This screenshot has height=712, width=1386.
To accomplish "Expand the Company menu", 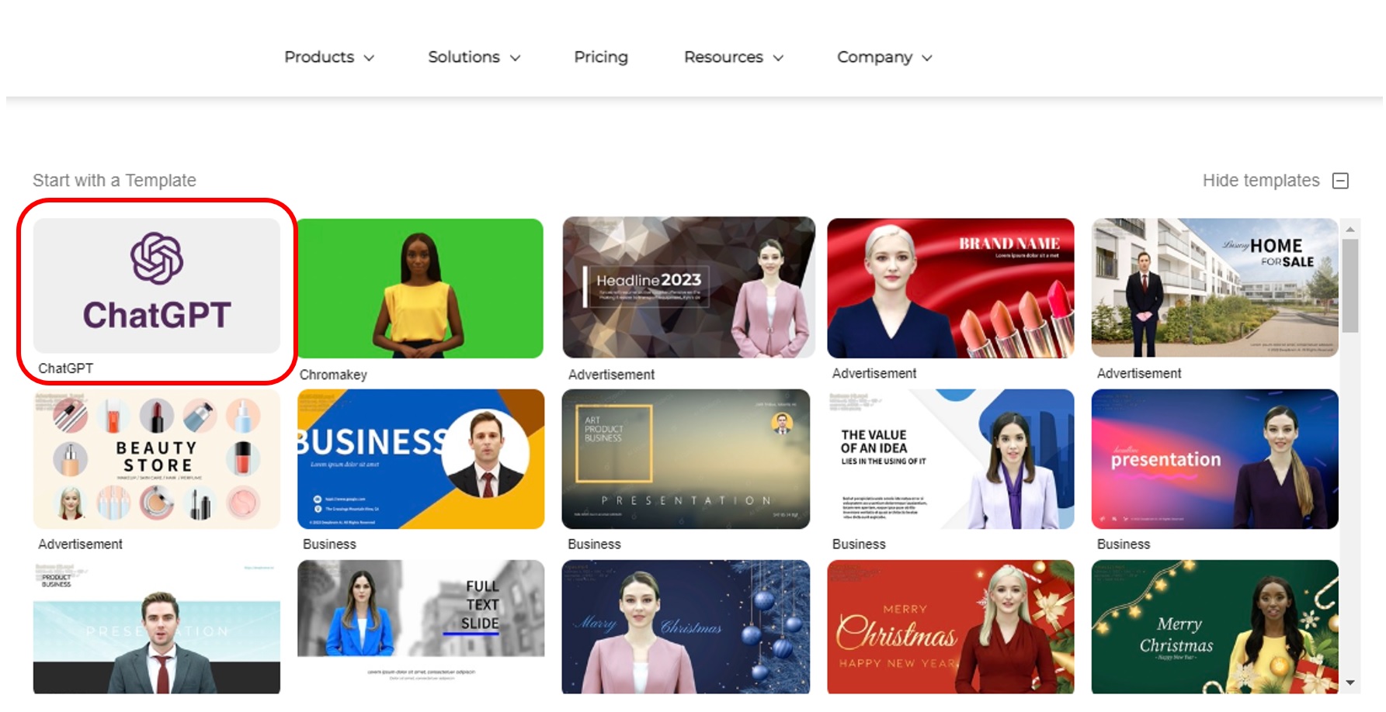I will 884,57.
